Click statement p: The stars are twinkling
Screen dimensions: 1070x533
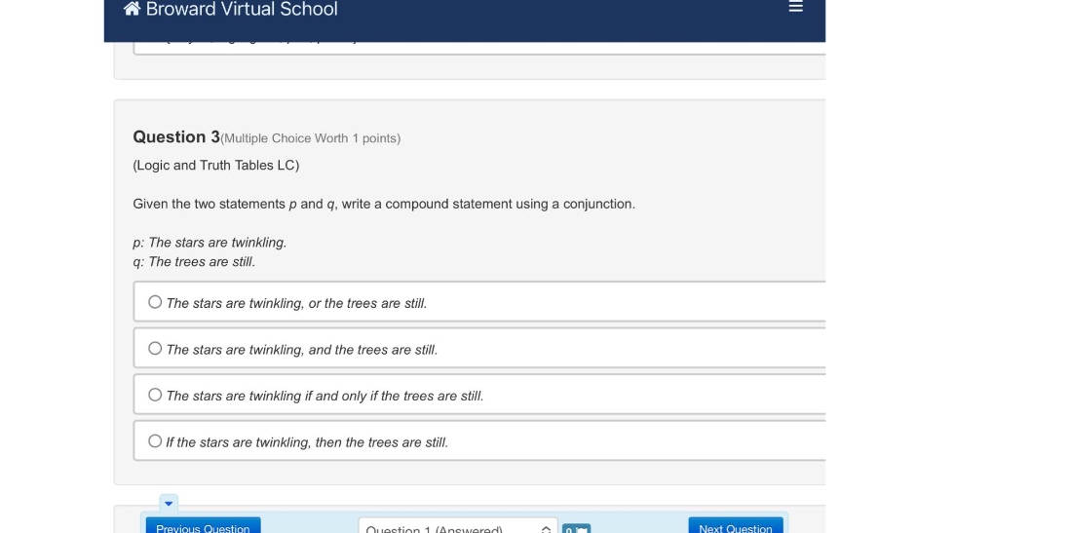point(210,243)
